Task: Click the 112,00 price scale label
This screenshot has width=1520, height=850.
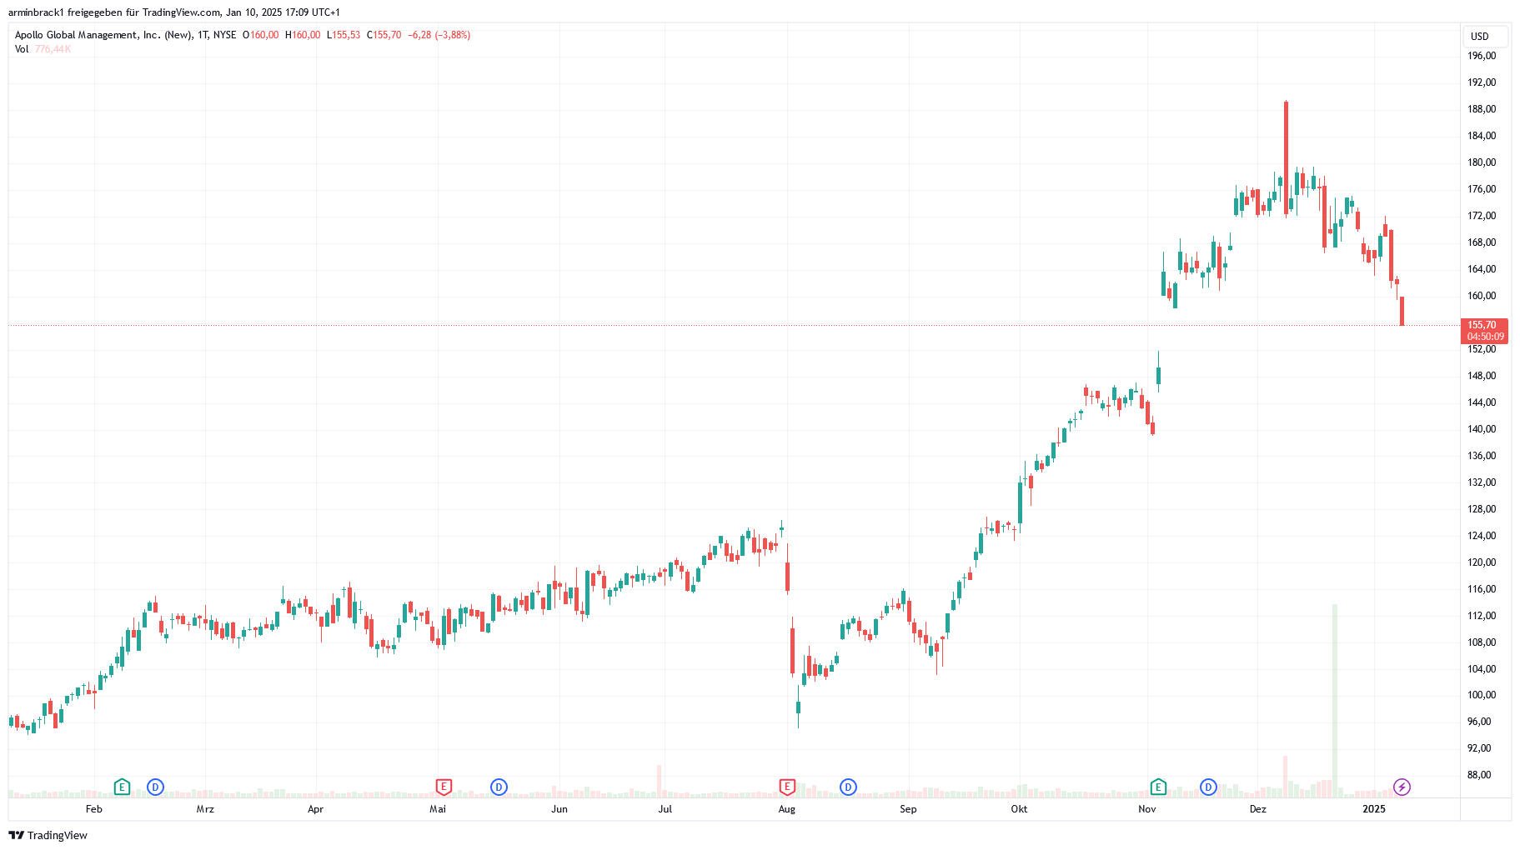Action: (x=1482, y=616)
